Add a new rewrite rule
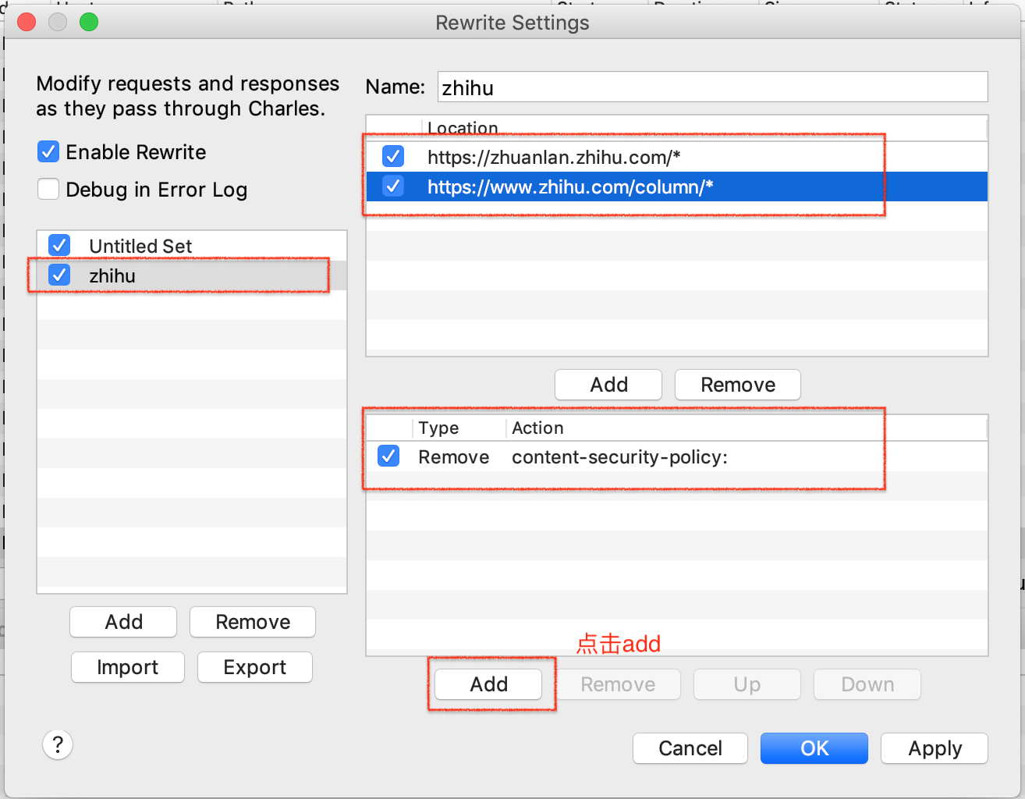This screenshot has width=1025, height=799. (x=488, y=684)
